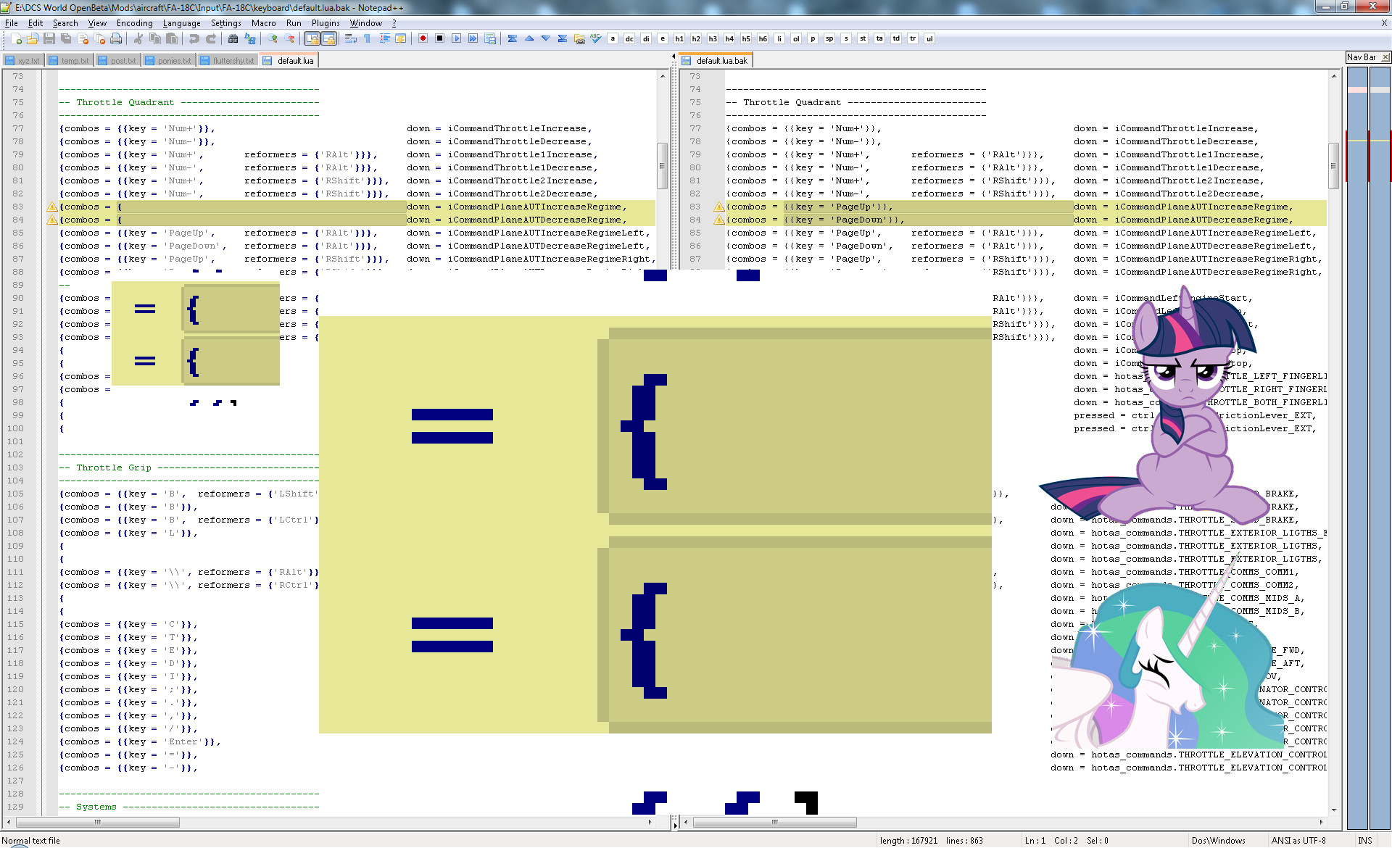
Task: Click line 84 warning marker in right pane
Action: click(x=719, y=220)
